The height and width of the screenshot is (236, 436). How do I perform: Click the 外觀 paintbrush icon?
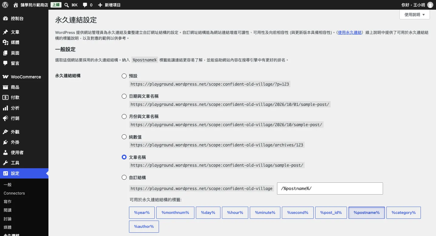click(x=5, y=132)
